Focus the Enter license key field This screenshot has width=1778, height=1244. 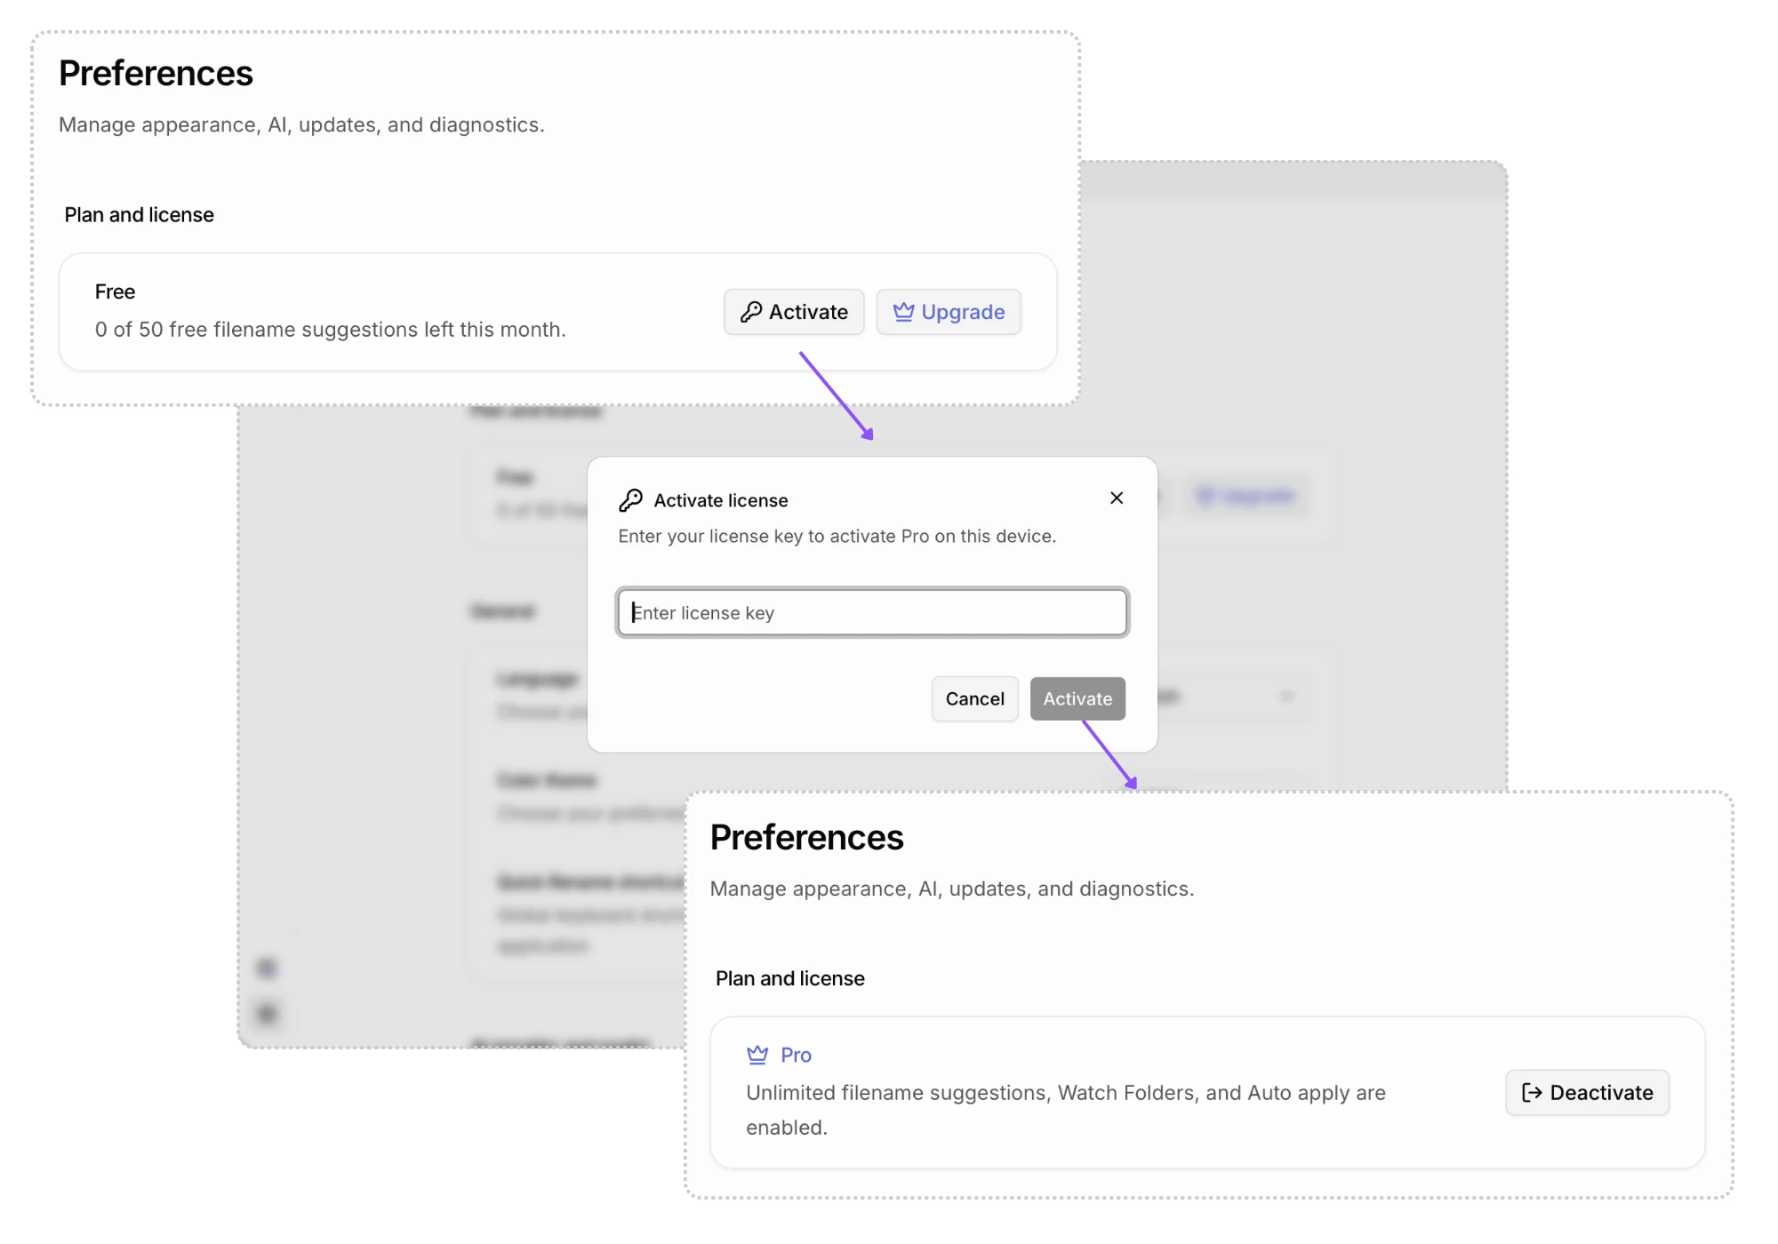pyautogui.click(x=872, y=612)
